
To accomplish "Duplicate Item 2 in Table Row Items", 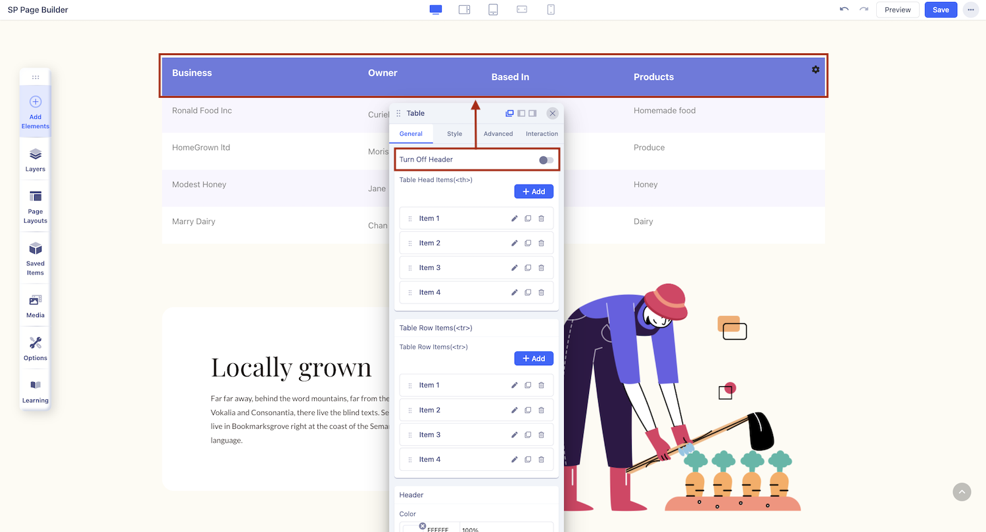I will 528,410.
